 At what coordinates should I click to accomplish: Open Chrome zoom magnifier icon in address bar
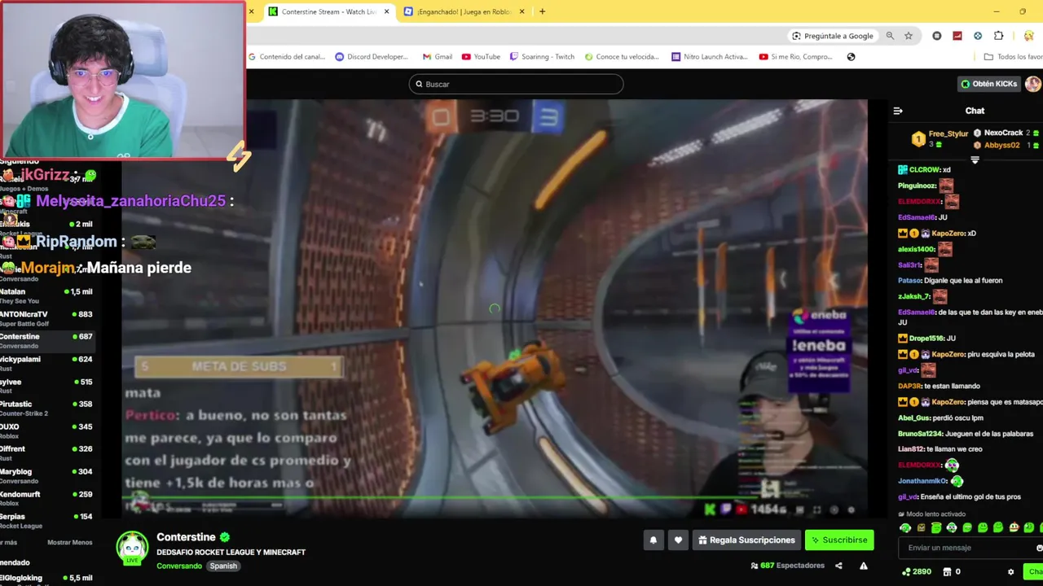click(x=890, y=36)
